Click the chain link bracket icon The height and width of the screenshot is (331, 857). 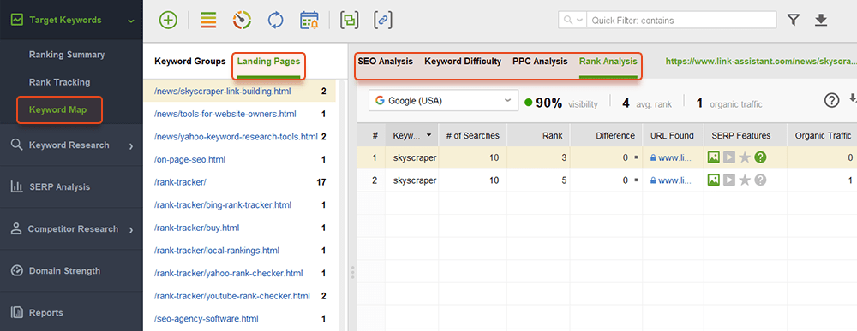383,21
